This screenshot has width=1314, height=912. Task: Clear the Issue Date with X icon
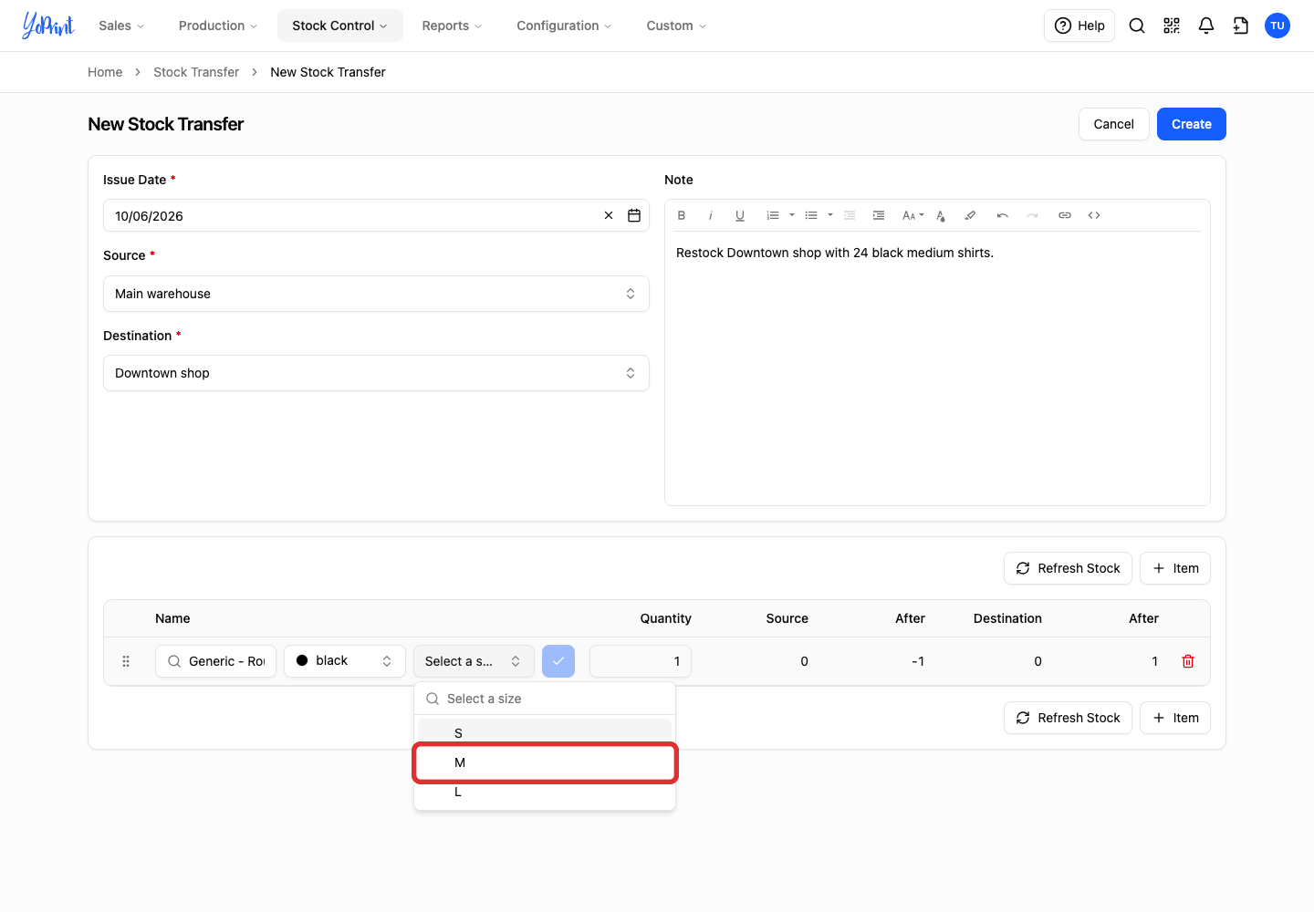(609, 215)
